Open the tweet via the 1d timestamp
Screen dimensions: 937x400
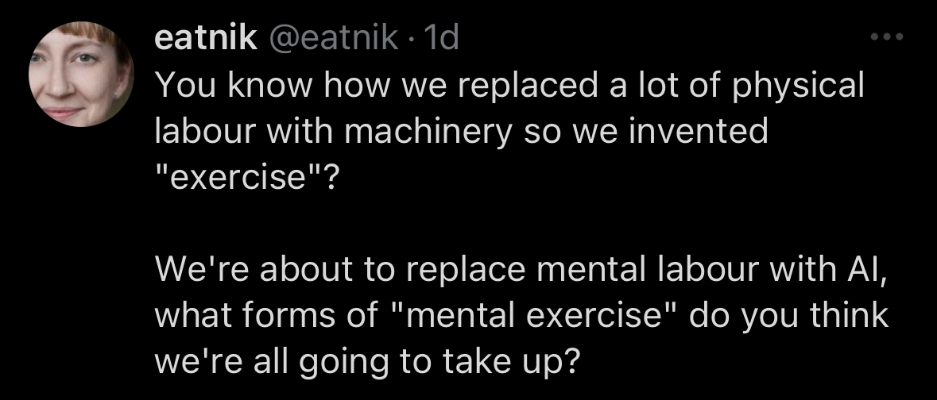(443, 38)
